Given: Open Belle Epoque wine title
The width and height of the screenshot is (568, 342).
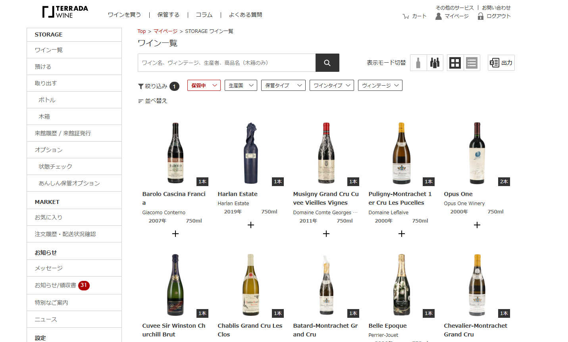Looking at the screenshot, I should coord(387,326).
